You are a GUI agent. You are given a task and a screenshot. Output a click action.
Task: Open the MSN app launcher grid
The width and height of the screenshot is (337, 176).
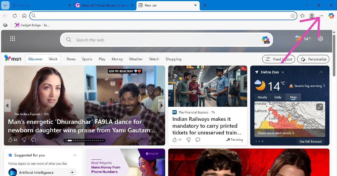(x=13, y=38)
